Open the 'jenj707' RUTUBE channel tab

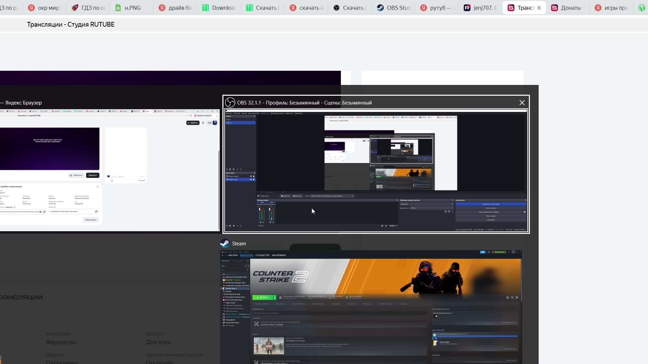pos(480,8)
